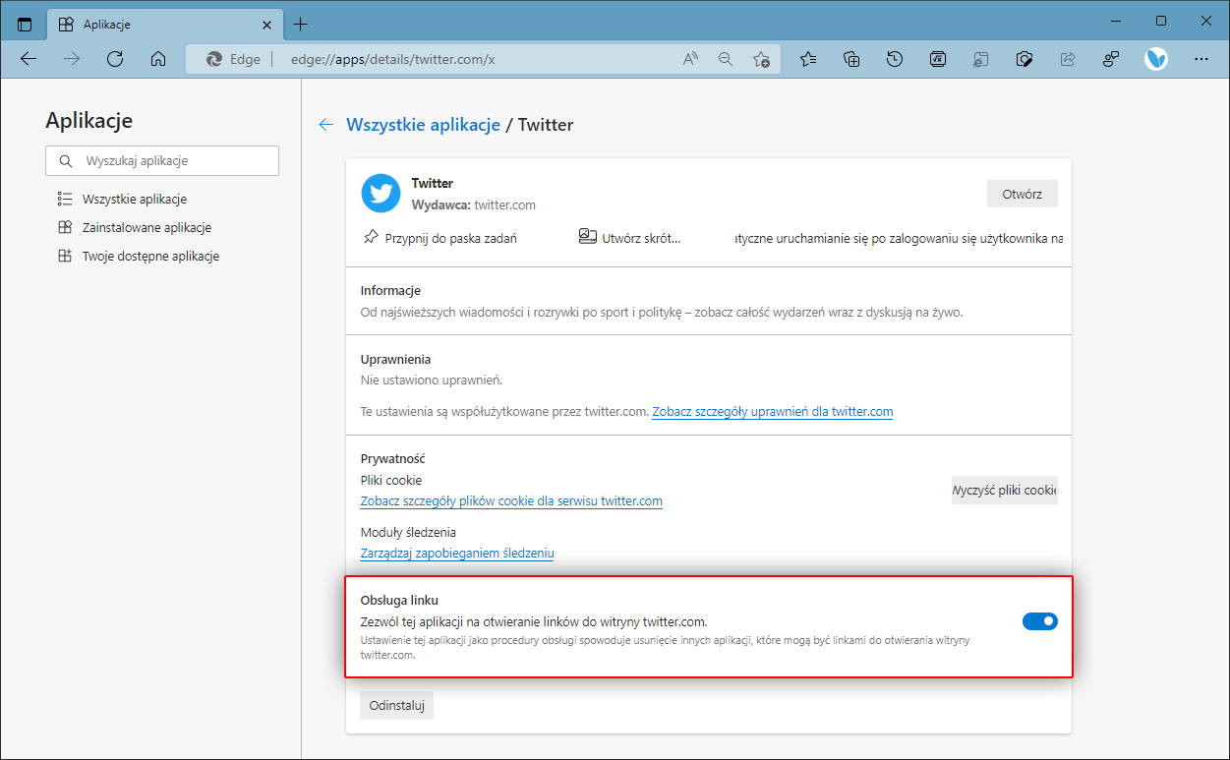Viewport: 1230px width, 760px height.
Task: Open a new tab with the plus button
Action: point(301,24)
